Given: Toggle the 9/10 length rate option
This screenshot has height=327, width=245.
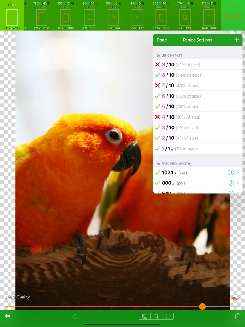Looking at the screenshot, I should 198,64.
